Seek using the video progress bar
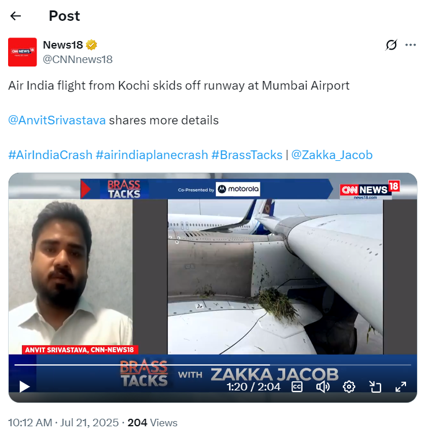Viewport: 428px width, 439px height. point(213,365)
